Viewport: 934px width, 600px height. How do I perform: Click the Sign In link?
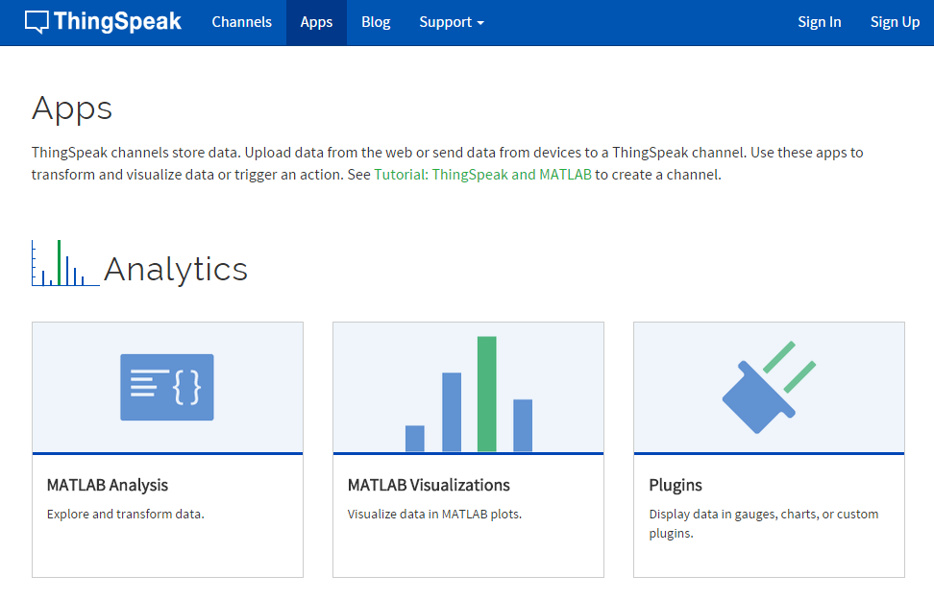819,22
